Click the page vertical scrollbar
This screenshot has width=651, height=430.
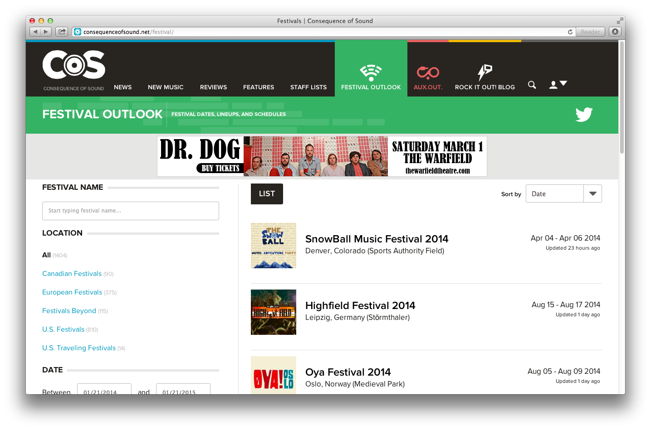point(622,97)
